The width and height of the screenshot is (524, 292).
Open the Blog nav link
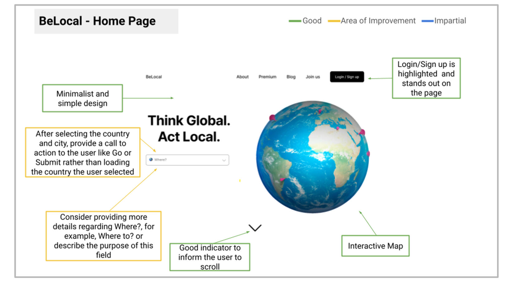coord(291,77)
